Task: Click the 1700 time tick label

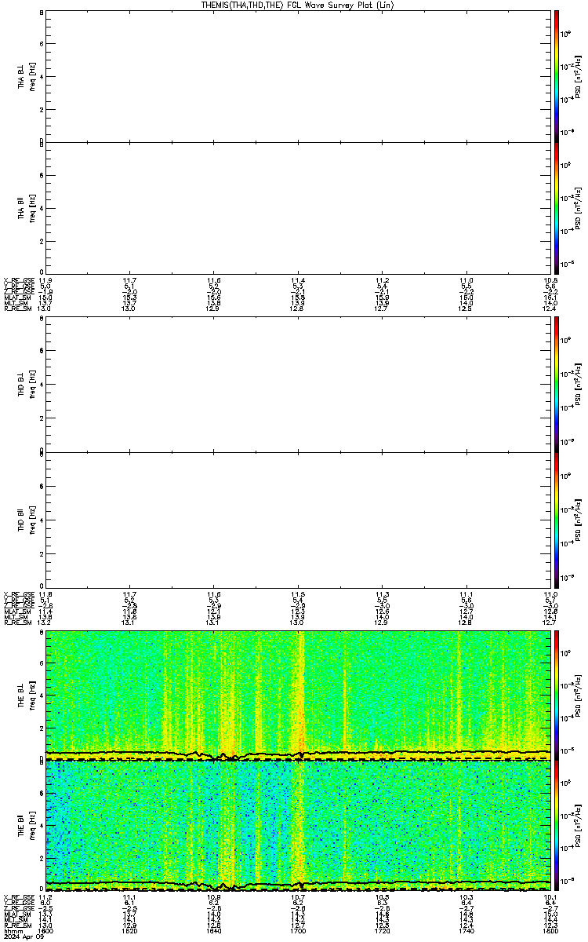Action: (x=298, y=932)
